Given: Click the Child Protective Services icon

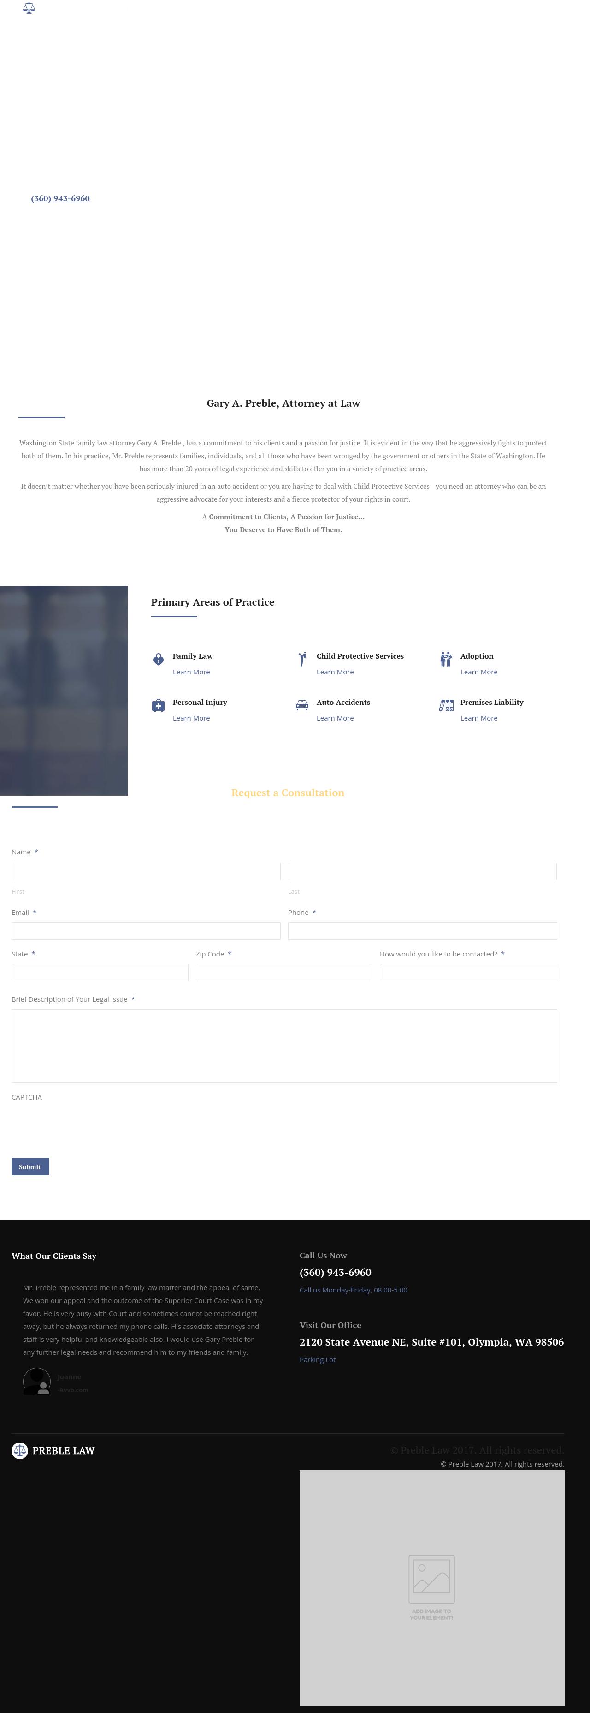Looking at the screenshot, I should [x=302, y=658].
